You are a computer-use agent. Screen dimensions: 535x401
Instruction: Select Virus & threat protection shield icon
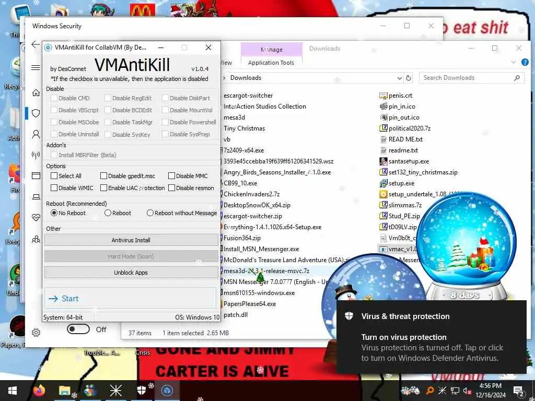pos(36,113)
